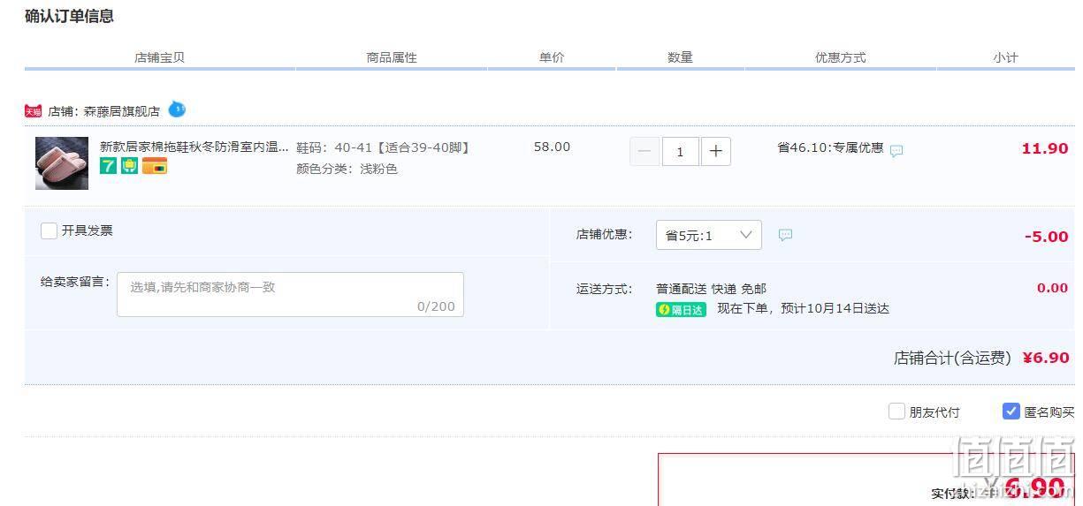The height and width of the screenshot is (506, 1083).
Task: Open Wangwang chat icon next to 森藤居旗舰店
Action: tap(177, 110)
